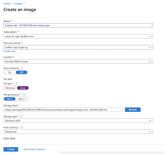165x154 pixels.
Task: Turn Zone resiliency On
Action: pyautogui.click(x=10, y=72)
